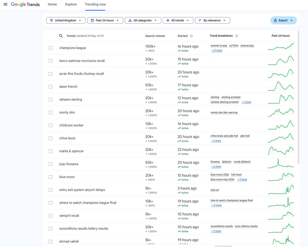Go to the Home tab
Viewport: 308px width, 247px height.
pos(52,4)
